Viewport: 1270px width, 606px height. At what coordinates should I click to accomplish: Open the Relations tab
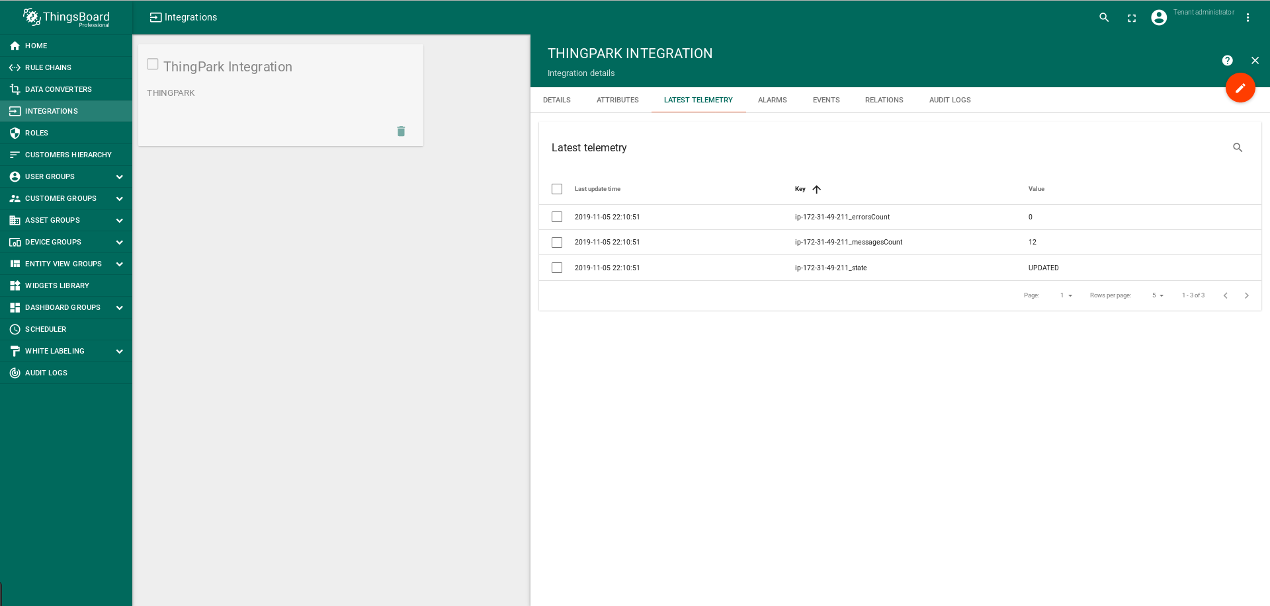[x=884, y=100]
